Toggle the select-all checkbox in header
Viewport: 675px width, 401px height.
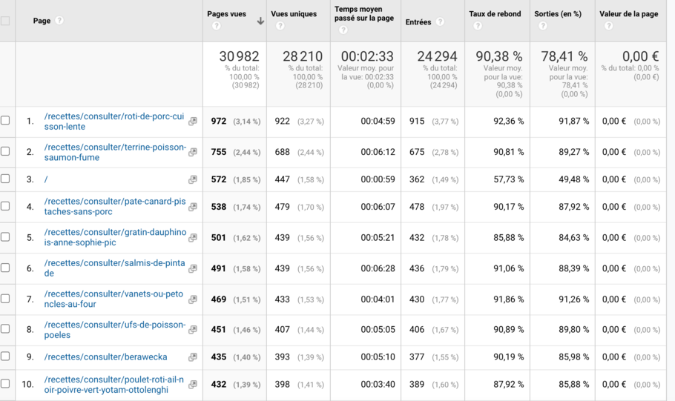pos(6,21)
